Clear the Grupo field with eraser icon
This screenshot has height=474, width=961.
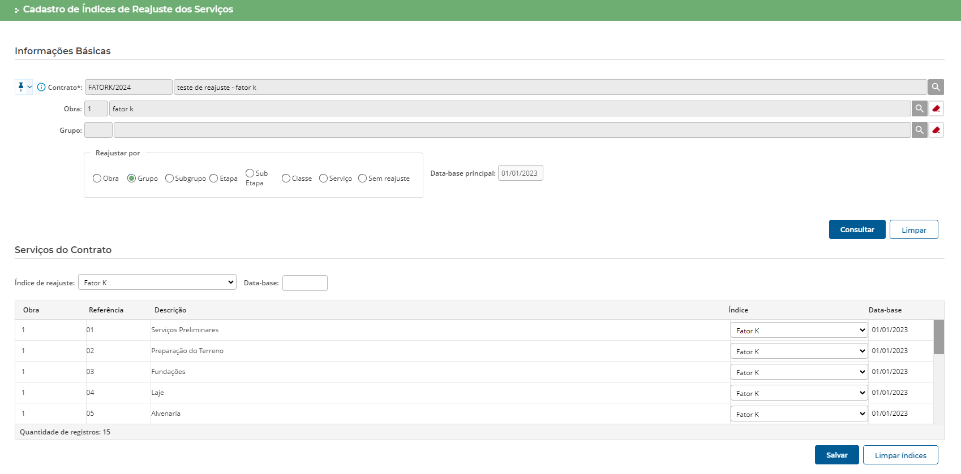click(936, 130)
